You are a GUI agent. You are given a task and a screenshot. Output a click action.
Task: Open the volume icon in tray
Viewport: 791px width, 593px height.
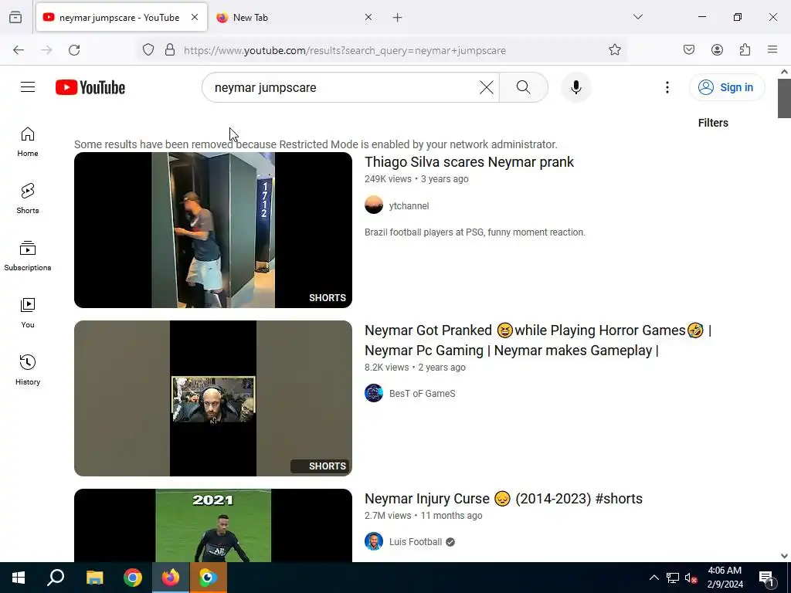[x=691, y=578]
